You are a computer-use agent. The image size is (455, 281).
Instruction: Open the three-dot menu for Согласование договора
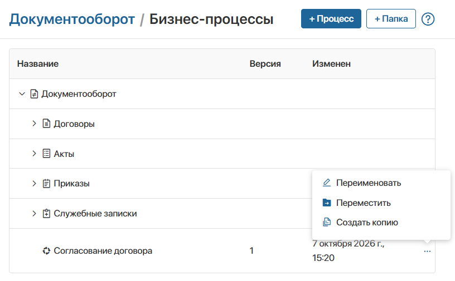pyautogui.click(x=427, y=251)
